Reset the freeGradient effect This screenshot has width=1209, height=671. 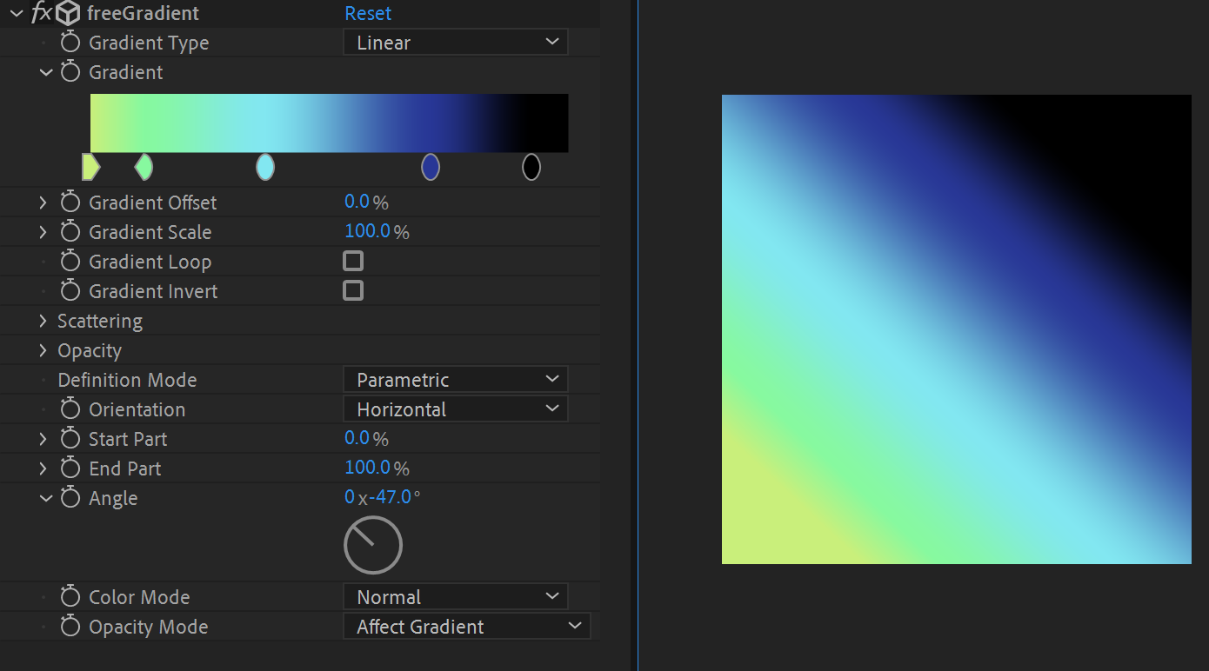click(368, 13)
